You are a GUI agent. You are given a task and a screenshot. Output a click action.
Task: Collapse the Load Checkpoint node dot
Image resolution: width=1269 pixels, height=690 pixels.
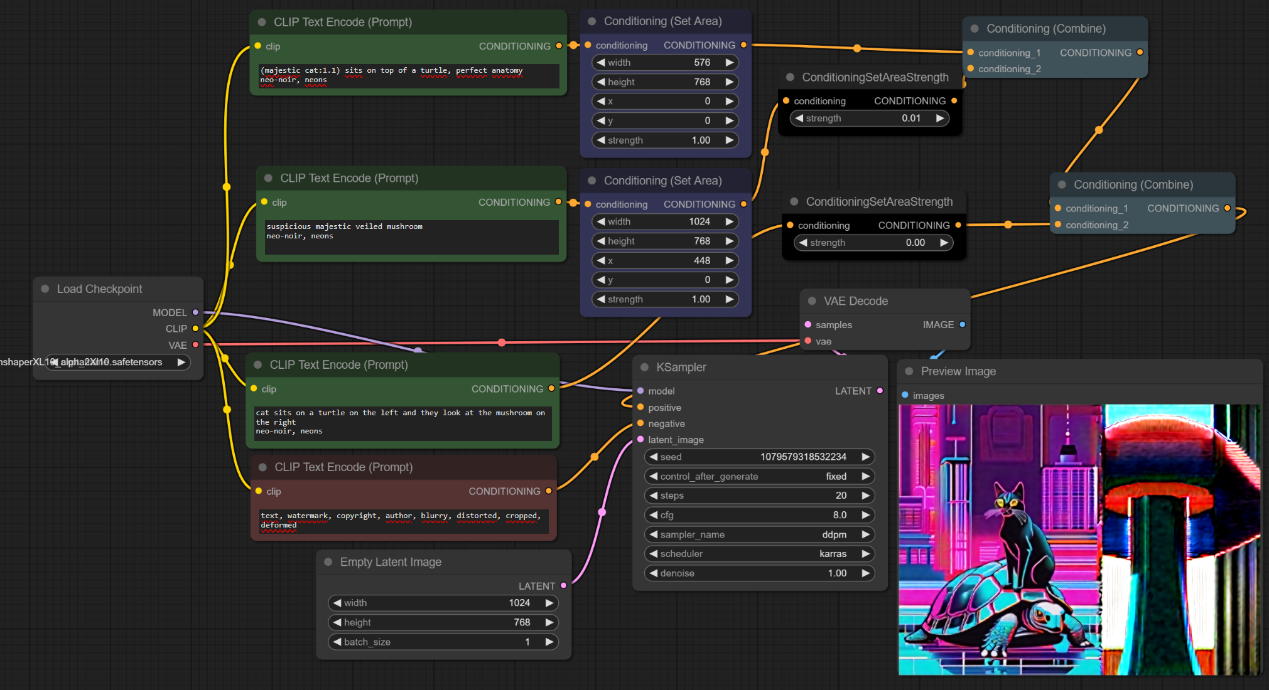tap(45, 289)
